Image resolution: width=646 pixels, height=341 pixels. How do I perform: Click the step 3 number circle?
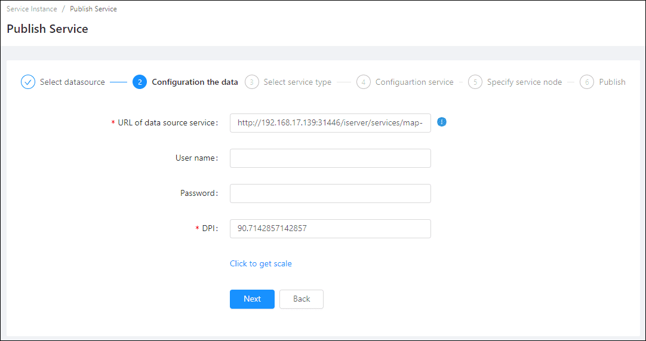coord(252,82)
